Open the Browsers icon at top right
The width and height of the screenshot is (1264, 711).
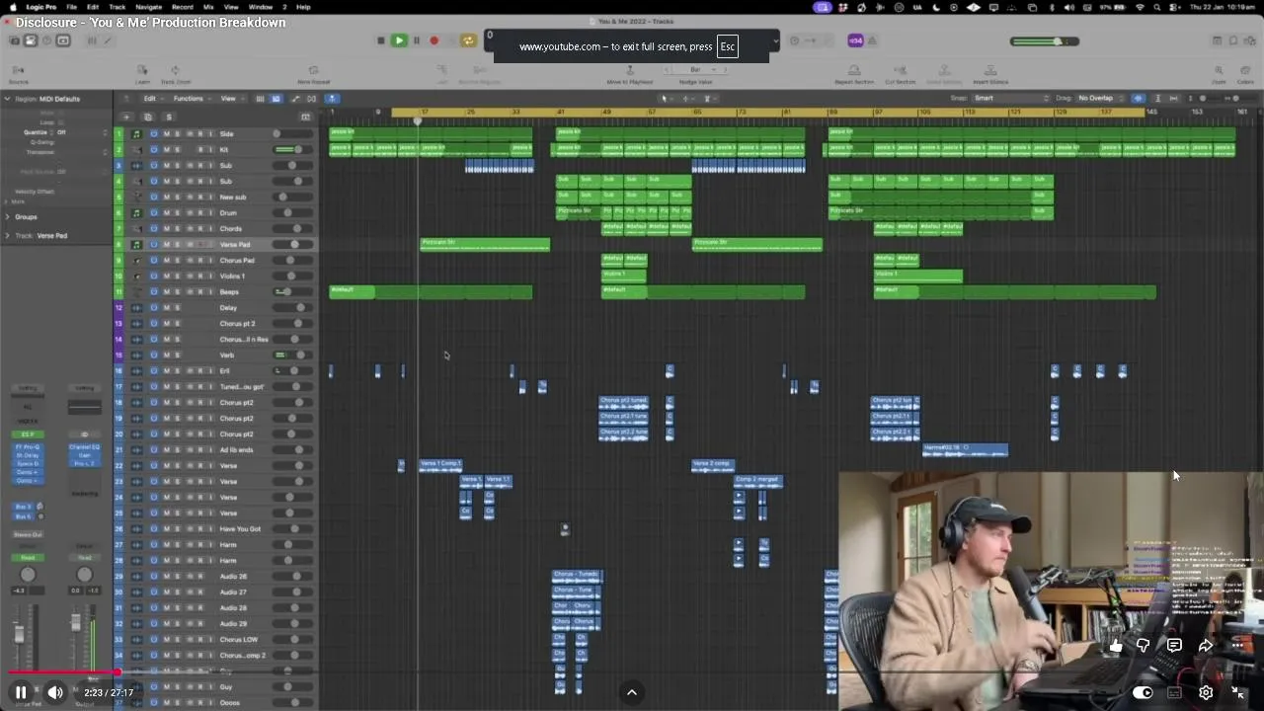1249,40
